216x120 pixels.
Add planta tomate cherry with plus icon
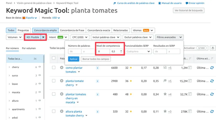[x=62, y=81]
